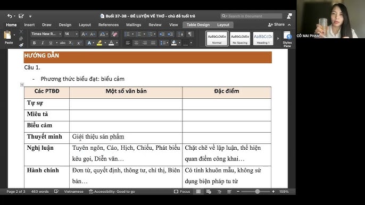Apply the font color A swatch
This screenshot has height=205, width=365.
(x=111, y=43)
